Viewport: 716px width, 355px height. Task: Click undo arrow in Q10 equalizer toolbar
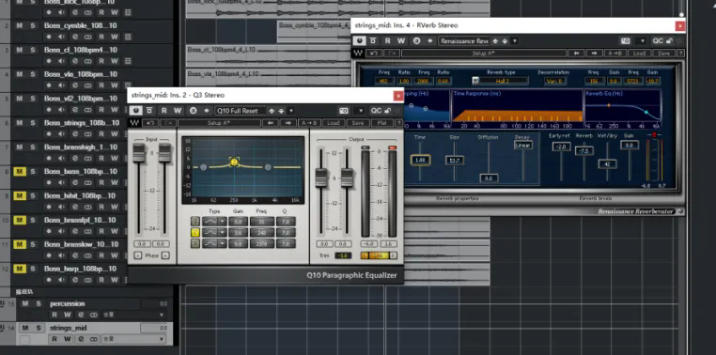[x=150, y=123]
